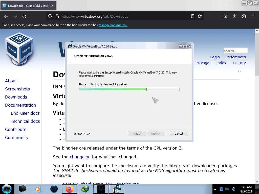Open the changelog link
259x194 pixels.
pyautogui.click(x=80, y=157)
